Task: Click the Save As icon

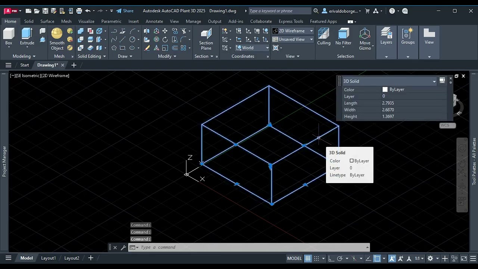Action: pos(54,11)
